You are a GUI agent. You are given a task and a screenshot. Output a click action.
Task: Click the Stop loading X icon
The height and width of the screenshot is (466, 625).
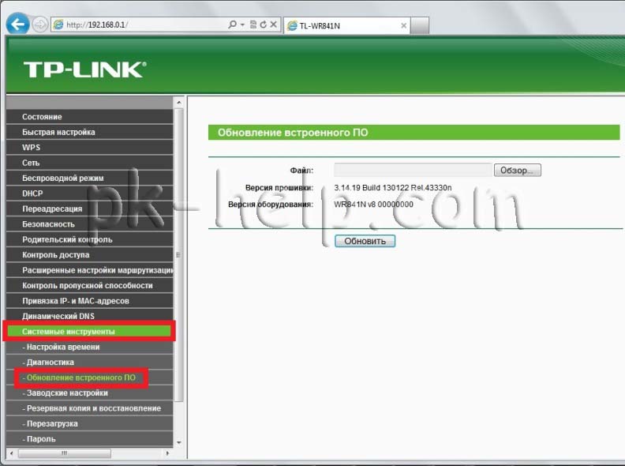click(x=273, y=24)
